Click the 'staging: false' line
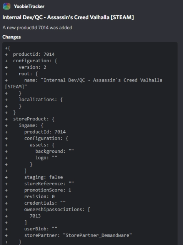The width and height of the screenshot is (183, 245). tap(43, 177)
